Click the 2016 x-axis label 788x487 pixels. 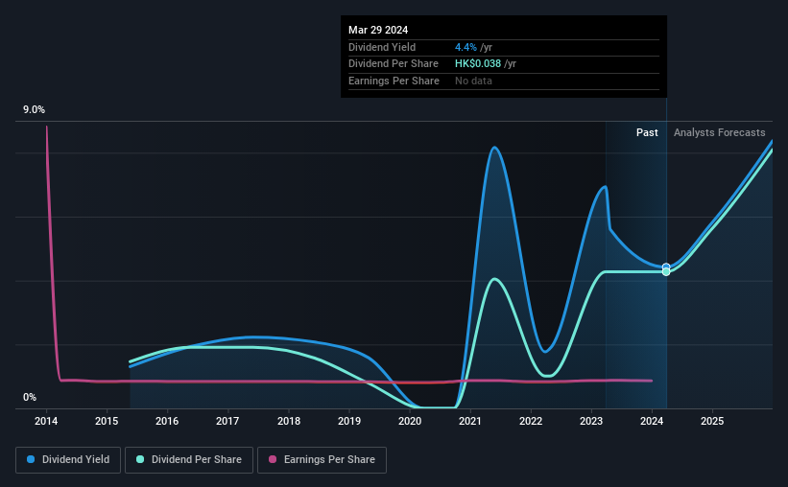(167, 421)
